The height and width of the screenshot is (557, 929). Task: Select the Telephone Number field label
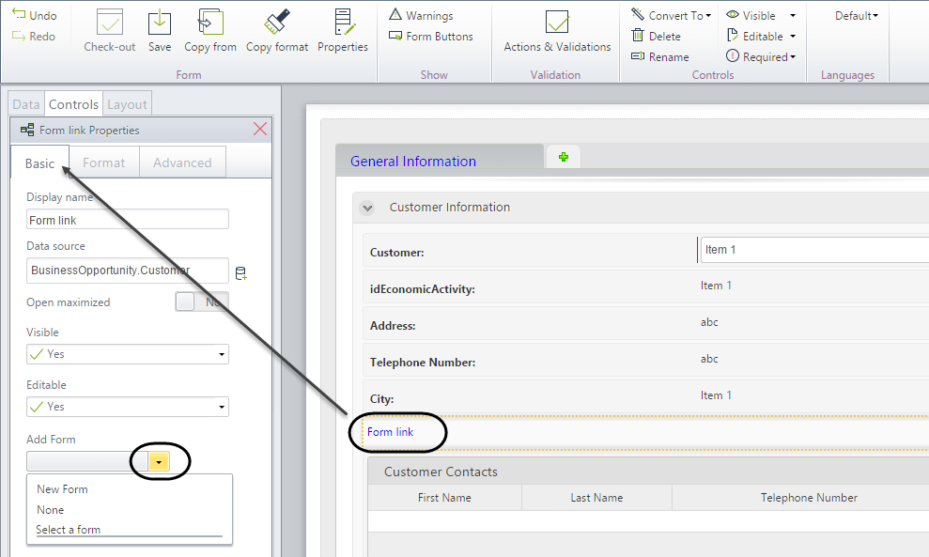pos(423,362)
